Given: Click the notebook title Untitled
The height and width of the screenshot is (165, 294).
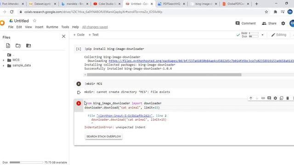Looking at the screenshot, I should [22, 21].
